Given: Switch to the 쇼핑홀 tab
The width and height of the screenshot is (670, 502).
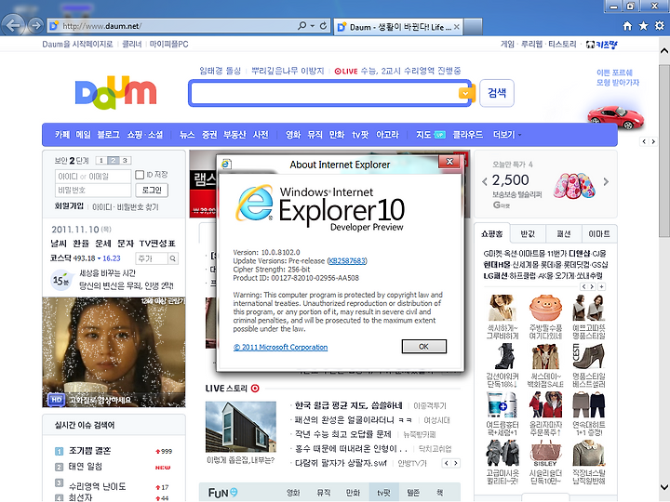Looking at the screenshot, I should [x=492, y=234].
